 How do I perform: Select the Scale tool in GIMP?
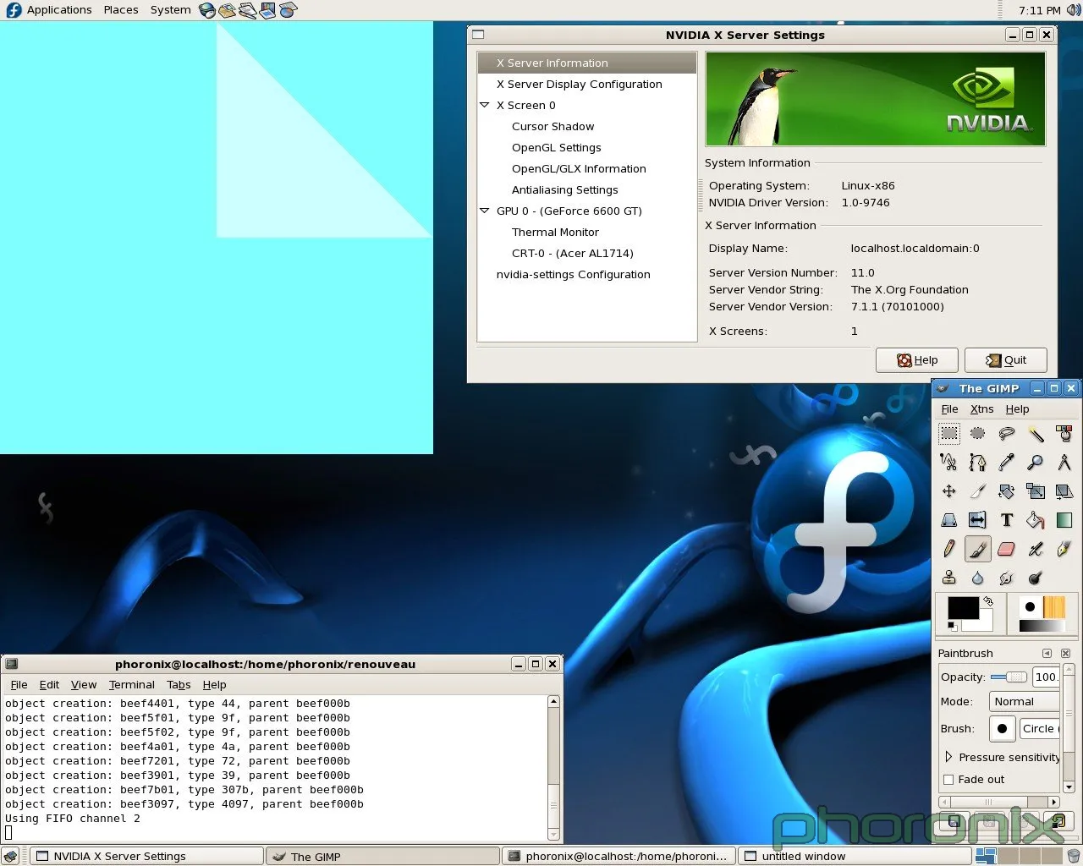coord(1036,491)
